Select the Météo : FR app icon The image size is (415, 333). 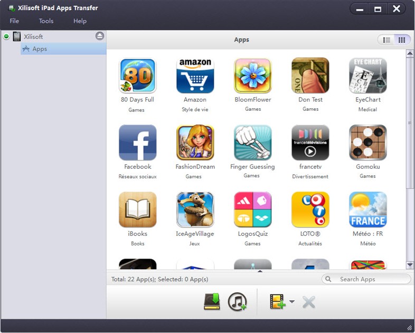[x=368, y=210]
